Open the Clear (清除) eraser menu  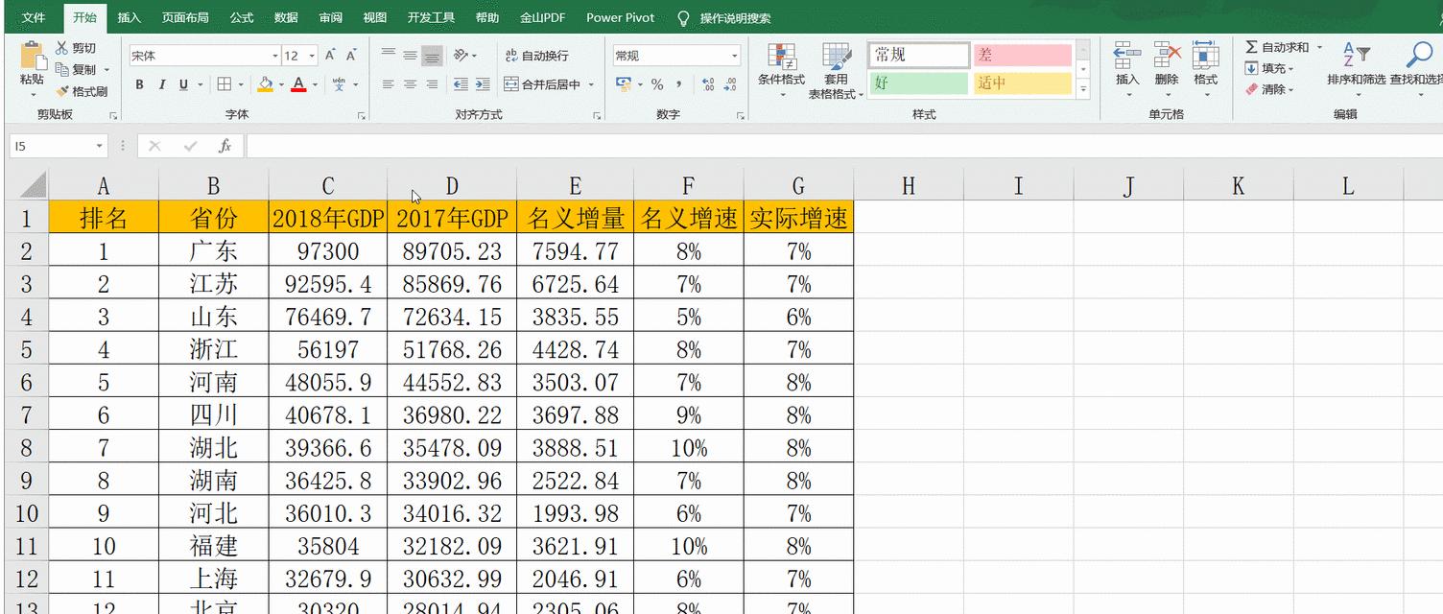(x=1269, y=89)
